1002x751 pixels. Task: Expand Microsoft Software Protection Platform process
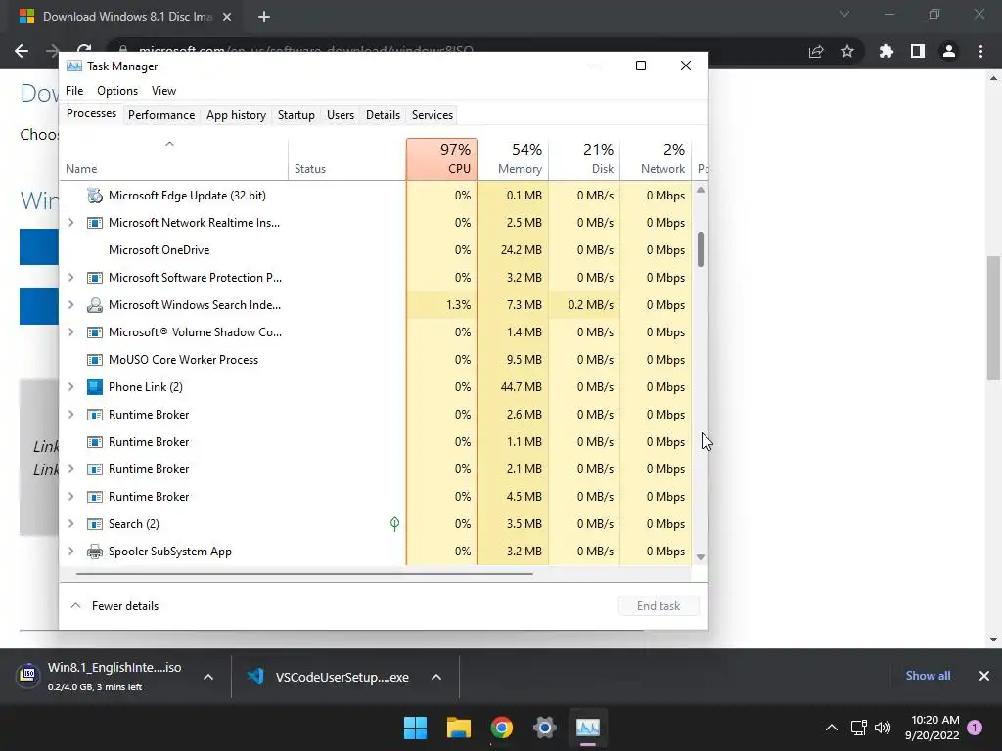point(70,278)
